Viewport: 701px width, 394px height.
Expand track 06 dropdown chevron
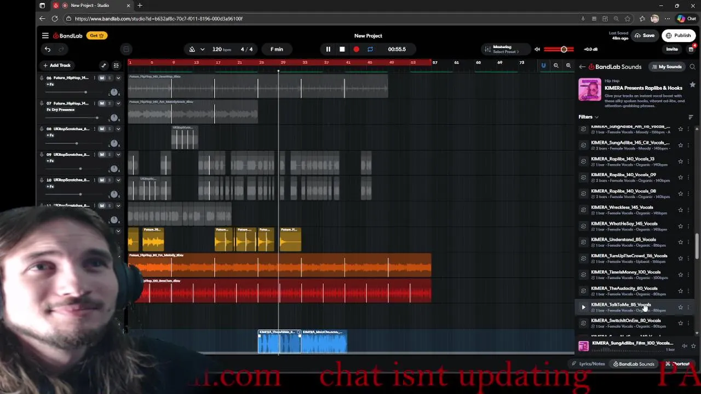118,78
